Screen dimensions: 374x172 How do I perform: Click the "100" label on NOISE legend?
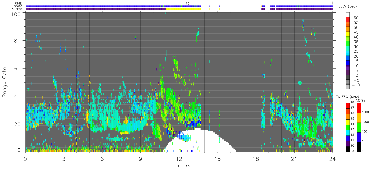click(x=364, y=131)
